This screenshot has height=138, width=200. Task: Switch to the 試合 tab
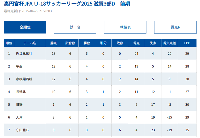(x=75, y=27)
